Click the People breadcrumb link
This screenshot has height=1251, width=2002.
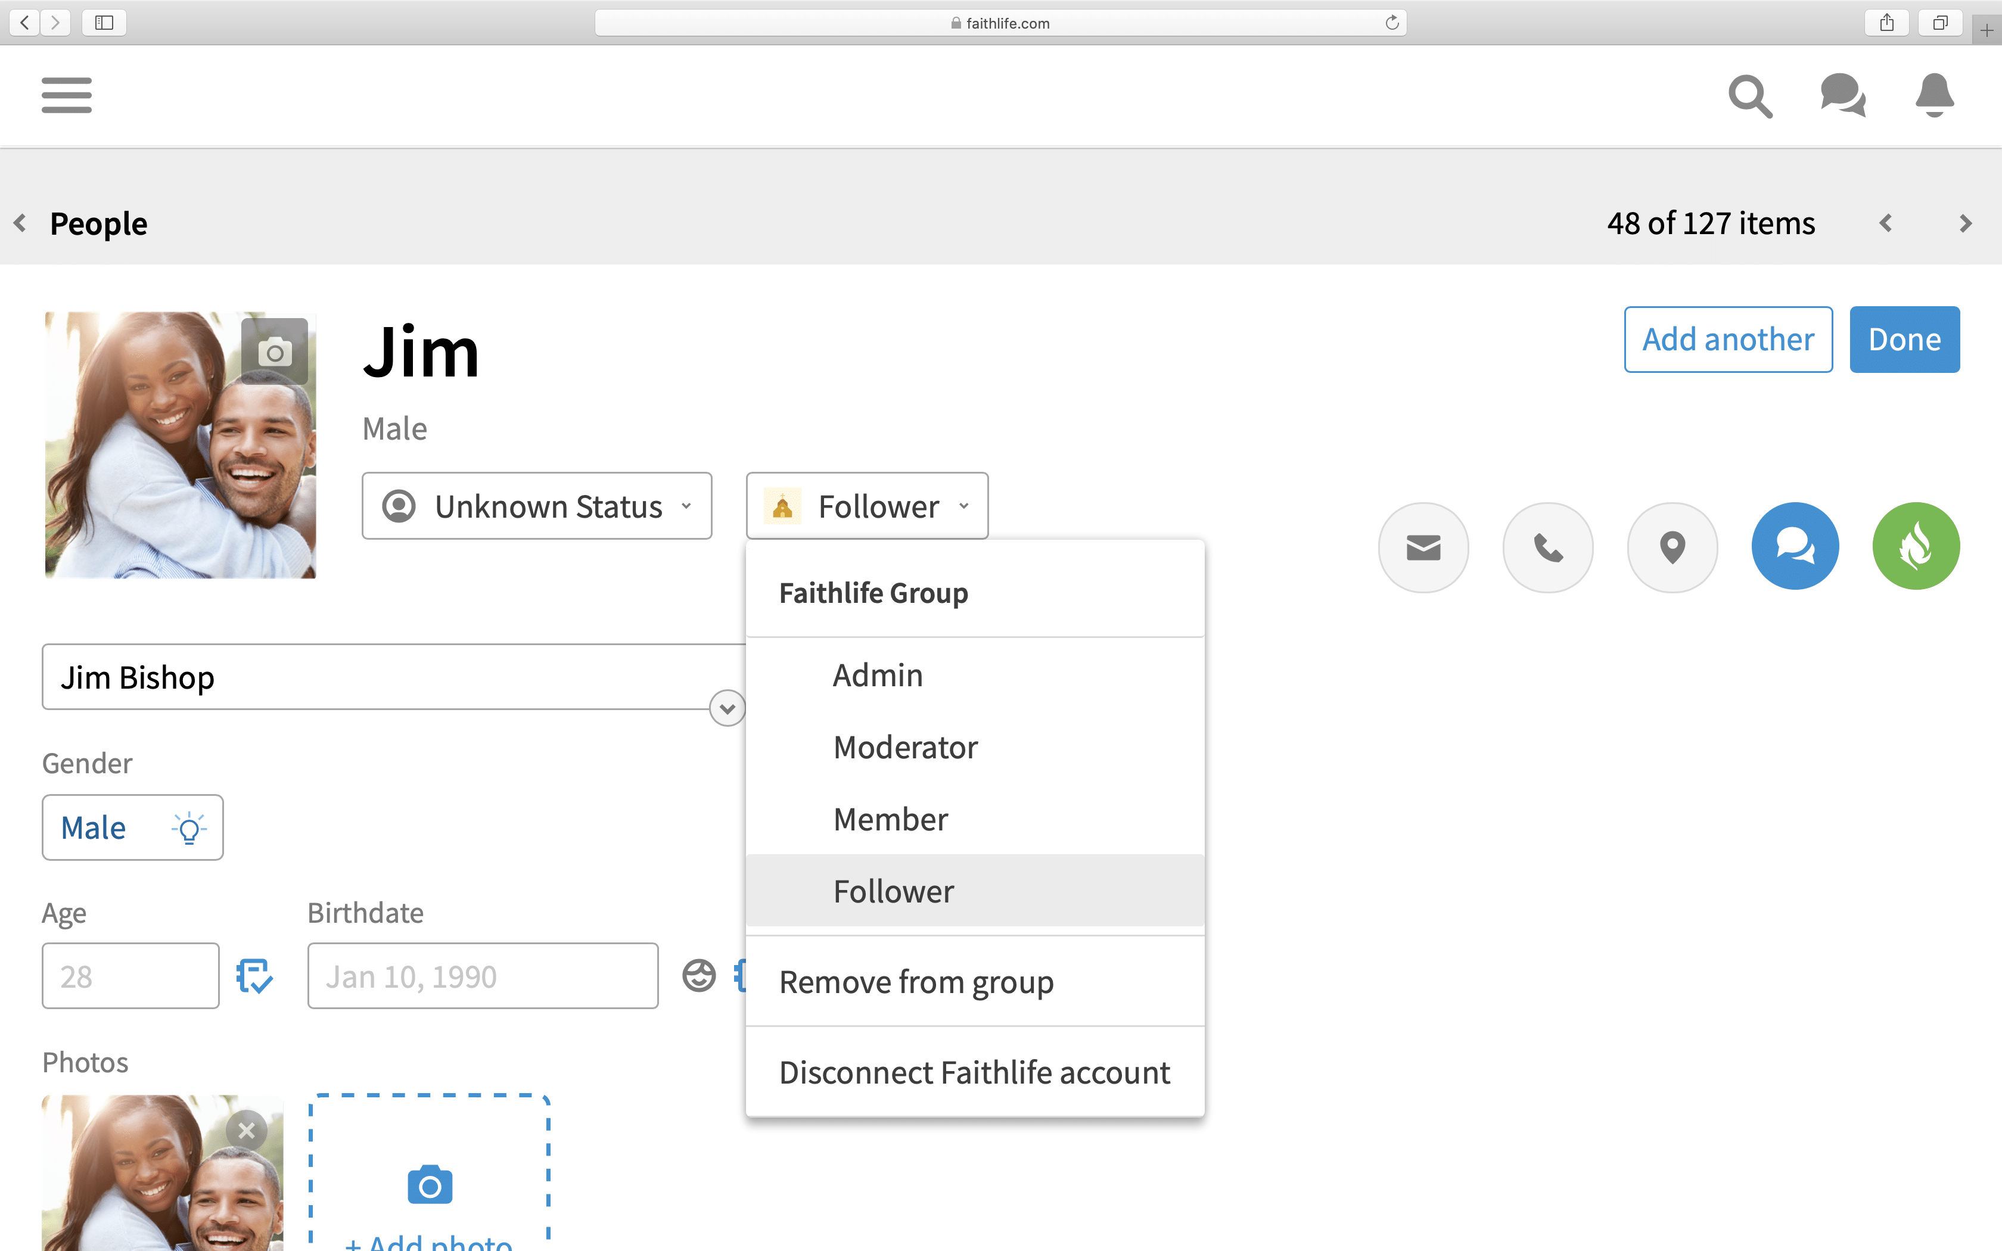[x=98, y=223]
